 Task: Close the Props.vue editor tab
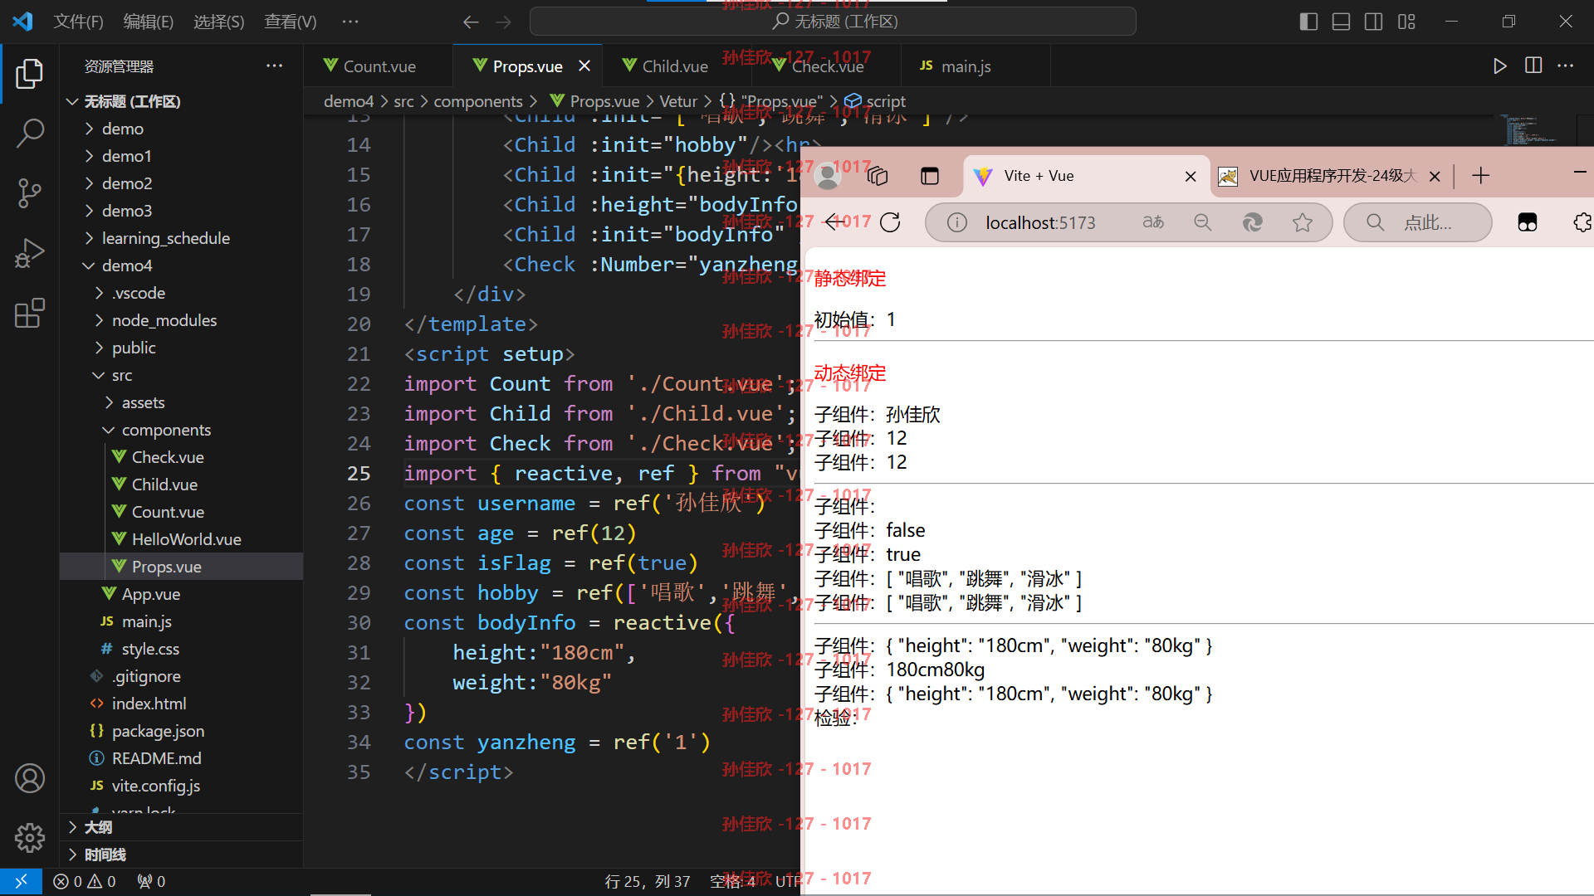(584, 66)
